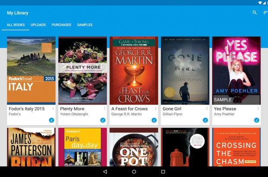The width and height of the screenshot is (268, 177).
Task: Expand options menu for Plenty More
Action: (x=104, y=109)
